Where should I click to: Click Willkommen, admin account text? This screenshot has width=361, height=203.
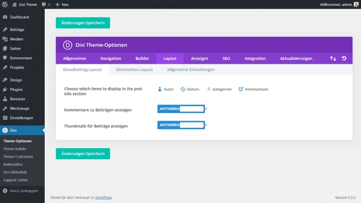point(336,5)
